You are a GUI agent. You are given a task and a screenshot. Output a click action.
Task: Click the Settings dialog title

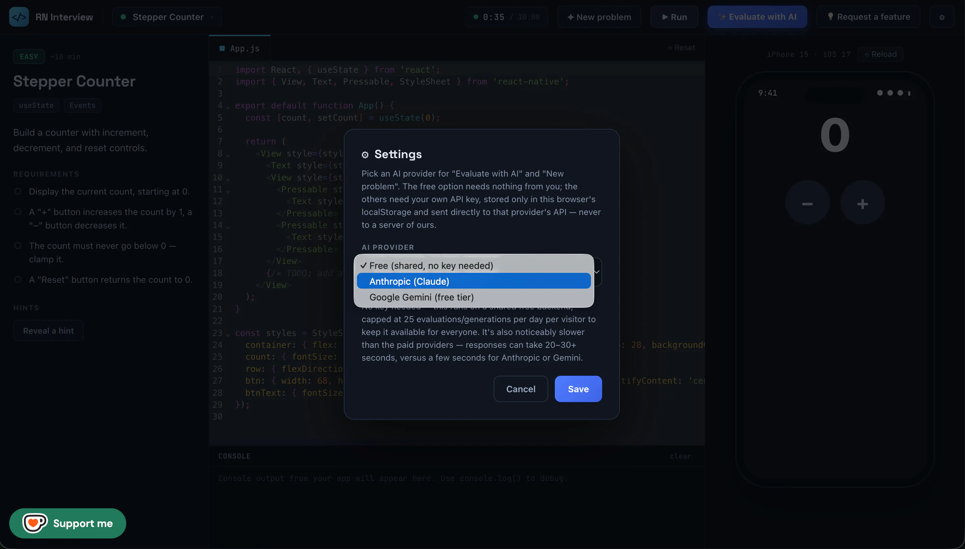[398, 154]
